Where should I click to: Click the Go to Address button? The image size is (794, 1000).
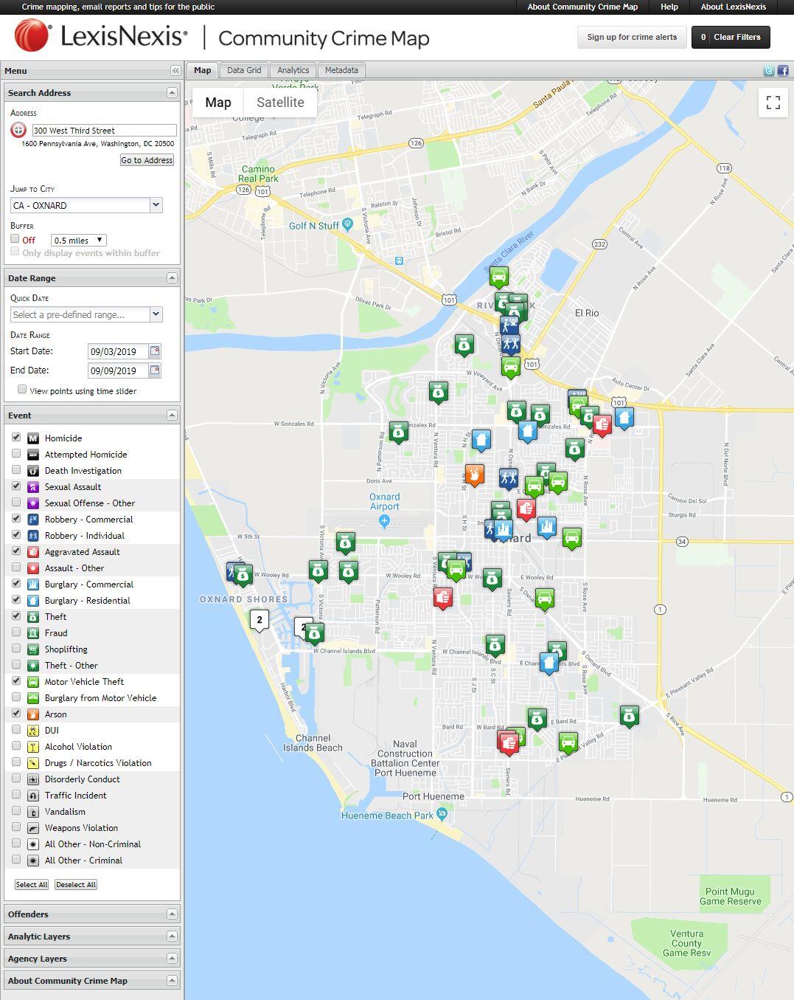click(147, 160)
